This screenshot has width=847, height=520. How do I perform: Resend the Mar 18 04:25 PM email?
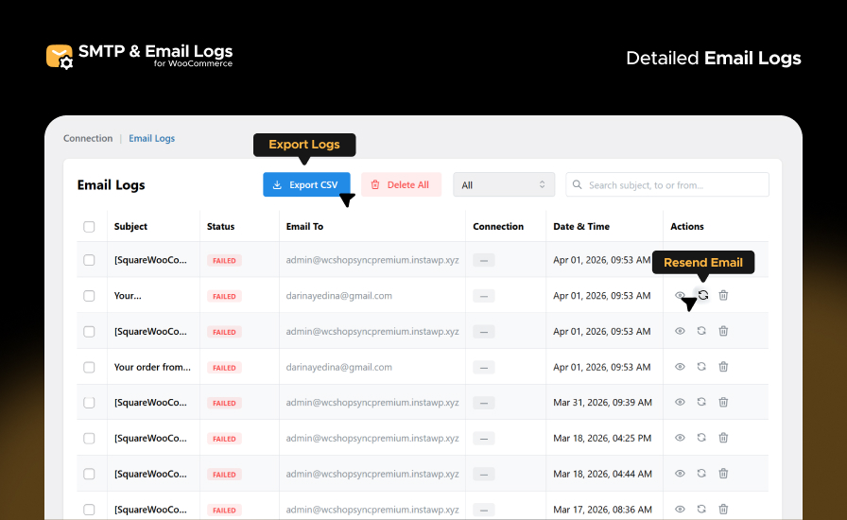point(701,438)
